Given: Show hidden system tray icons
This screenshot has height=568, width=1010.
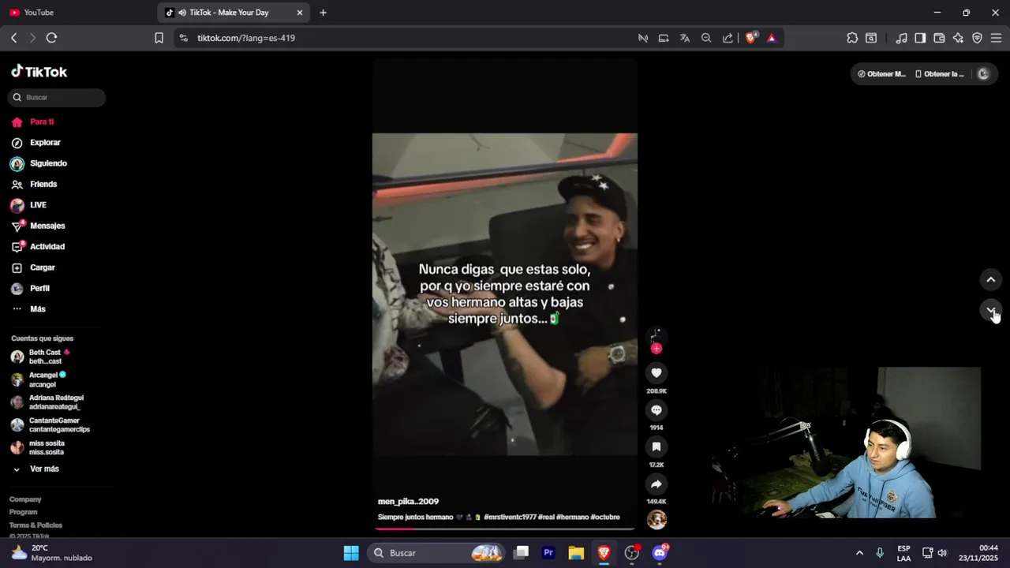Looking at the screenshot, I should [x=859, y=553].
